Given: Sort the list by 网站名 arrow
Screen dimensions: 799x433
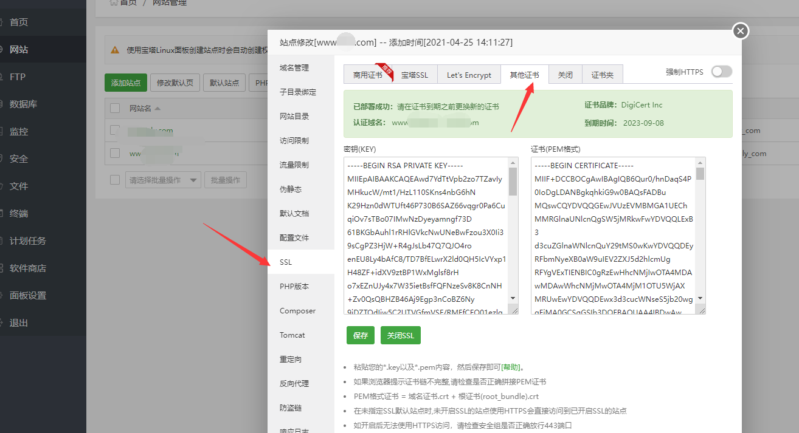Looking at the screenshot, I should tap(157, 109).
